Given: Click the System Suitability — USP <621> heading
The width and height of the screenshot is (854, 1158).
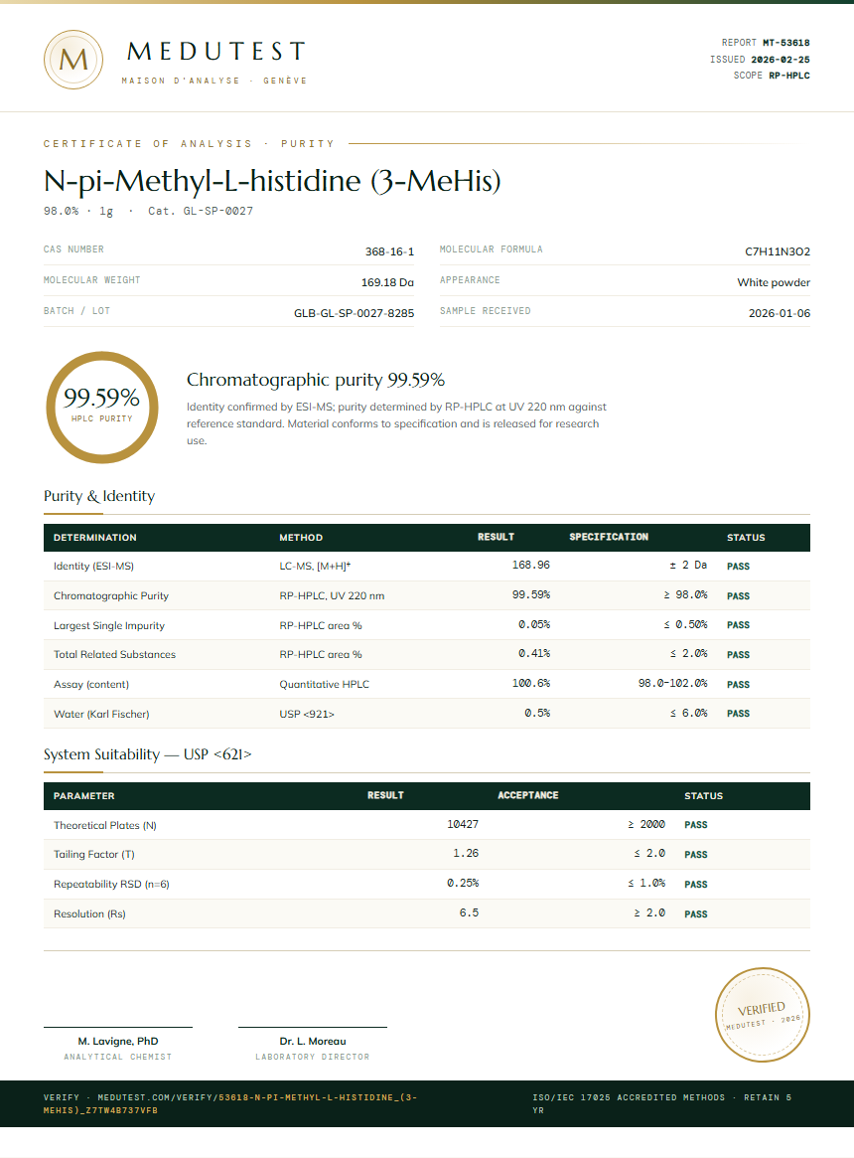Looking at the screenshot, I should [x=148, y=754].
